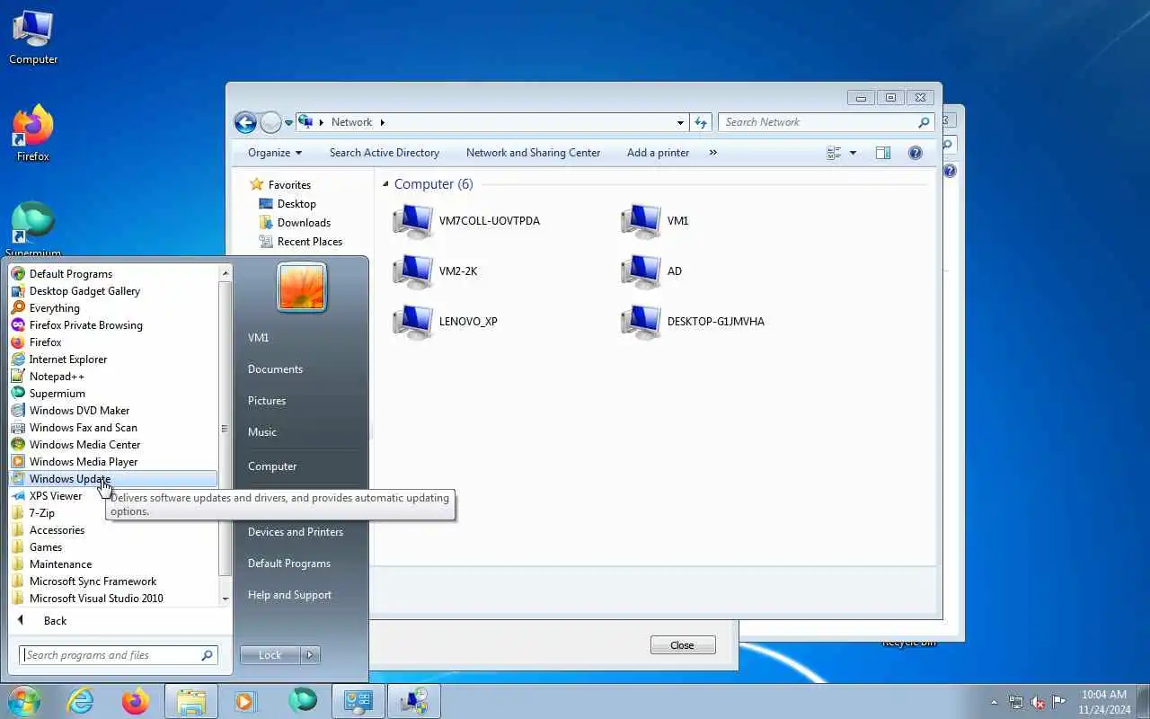Screen dimensions: 1150x719
Task: Open the Firefox desktop shortcut
Action: [x=33, y=133]
